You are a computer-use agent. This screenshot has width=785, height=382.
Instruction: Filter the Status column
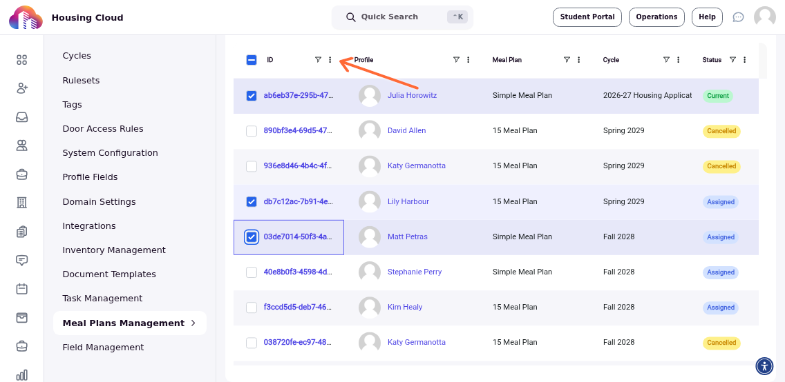click(x=732, y=60)
